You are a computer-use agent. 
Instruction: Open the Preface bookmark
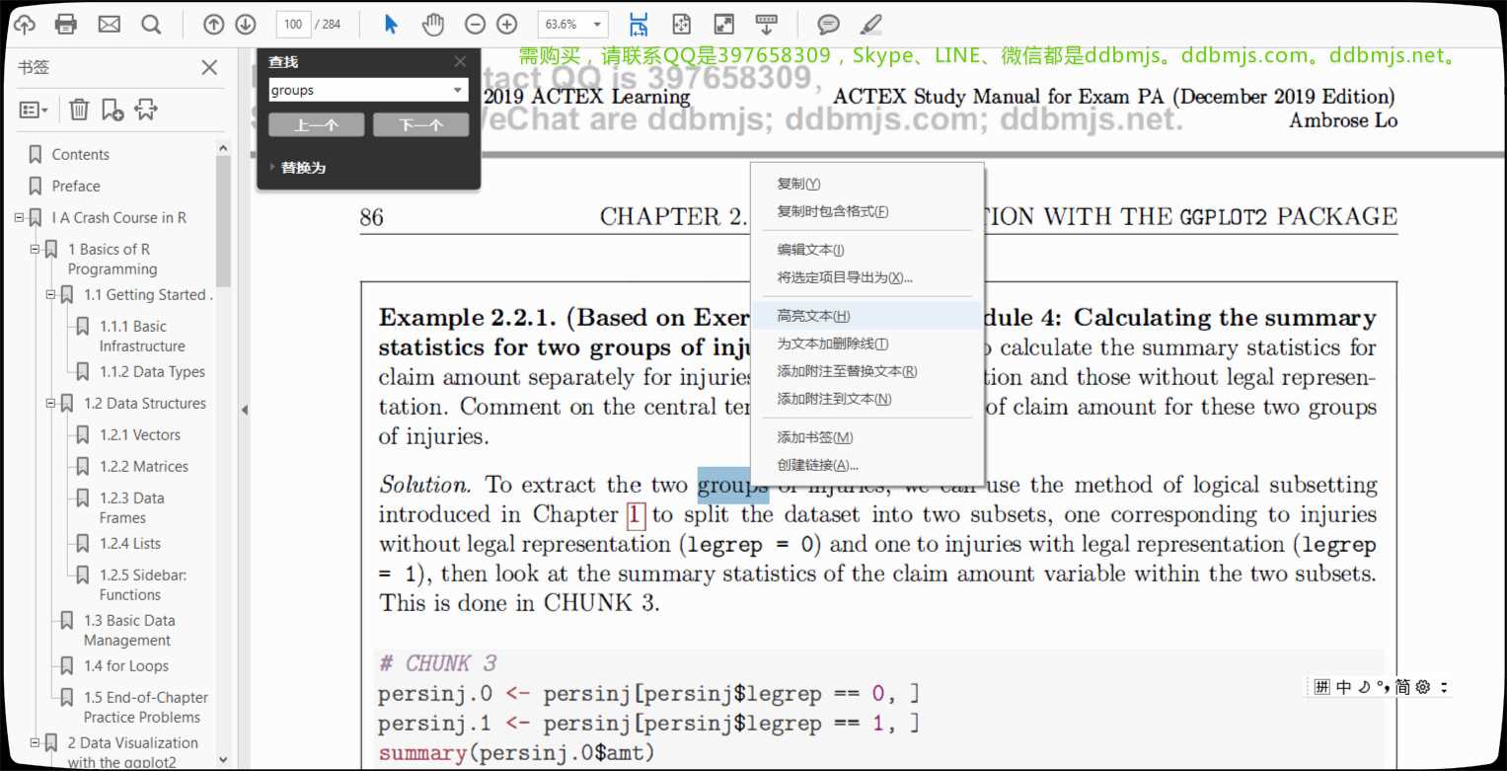(76, 186)
